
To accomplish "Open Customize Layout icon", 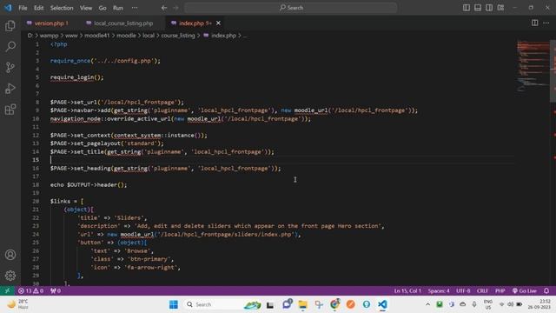I will pyautogui.click(x=500, y=8).
